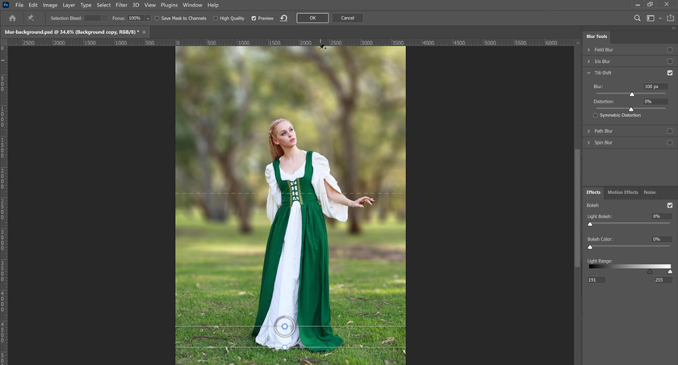Open the View menu
The height and width of the screenshot is (365, 678).
150,5
